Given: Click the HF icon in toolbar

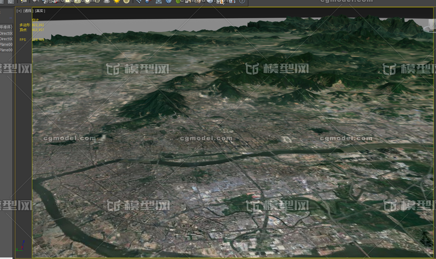Looking at the screenshot, I should tap(188, 2).
